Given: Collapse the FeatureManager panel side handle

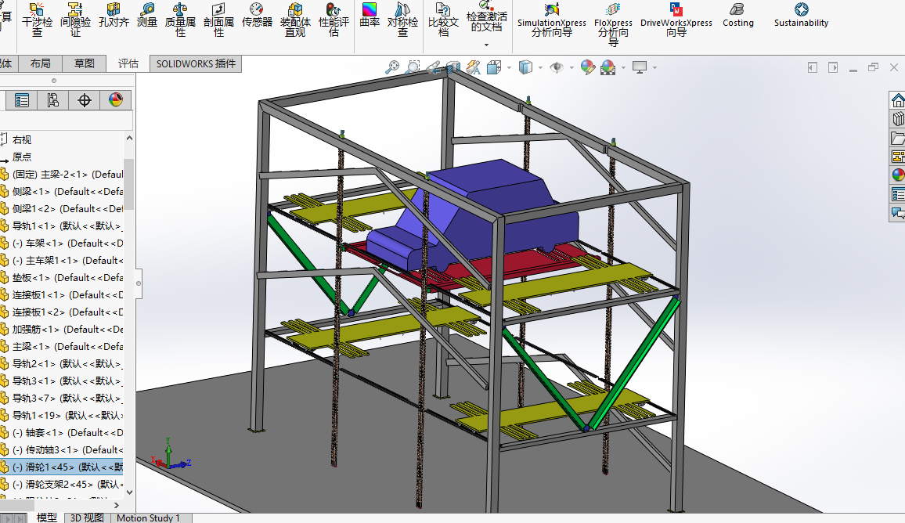Looking at the screenshot, I should point(139,283).
